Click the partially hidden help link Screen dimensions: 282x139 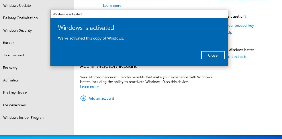click(x=230, y=33)
